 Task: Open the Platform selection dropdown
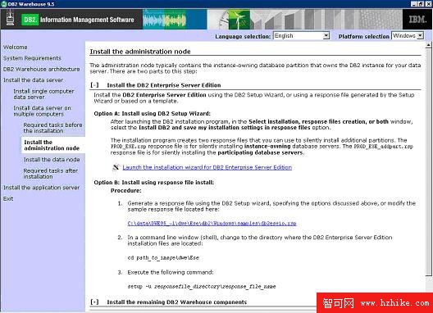(408, 36)
